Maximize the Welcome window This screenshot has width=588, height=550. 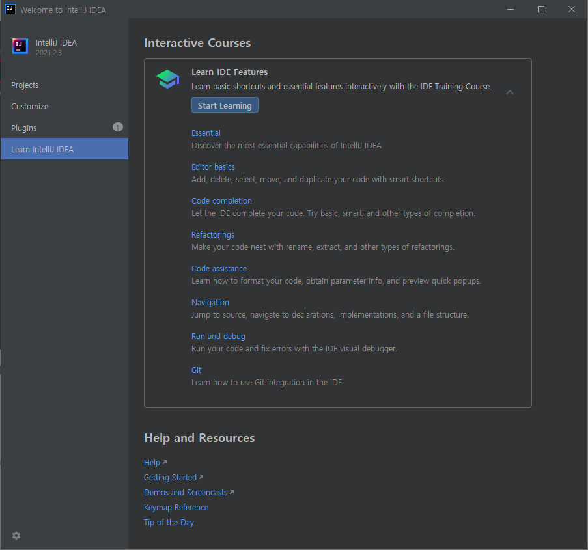[540, 9]
